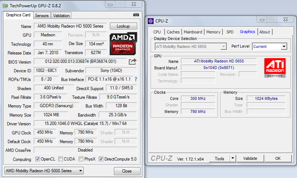
Task: Click the Tools button in CPU-Z
Action: click(x=219, y=158)
